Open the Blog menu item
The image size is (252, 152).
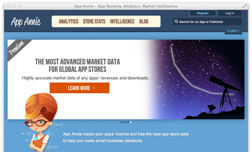pos(144,22)
